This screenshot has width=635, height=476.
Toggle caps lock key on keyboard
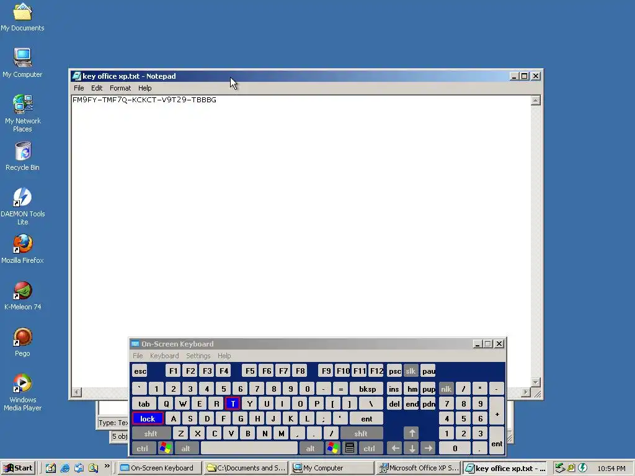tap(148, 418)
